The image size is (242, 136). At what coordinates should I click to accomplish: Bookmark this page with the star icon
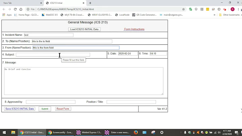click(x=184, y=9)
